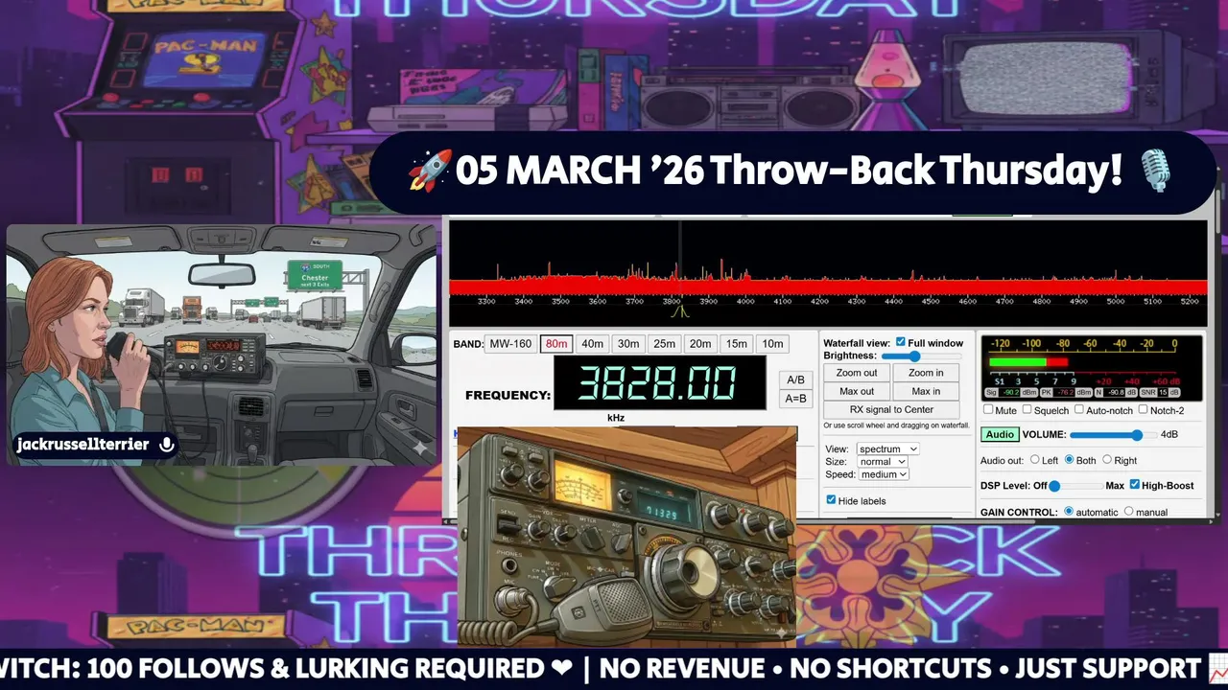Select the MW-160 band button
The height and width of the screenshot is (690, 1228).
(510, 344)
